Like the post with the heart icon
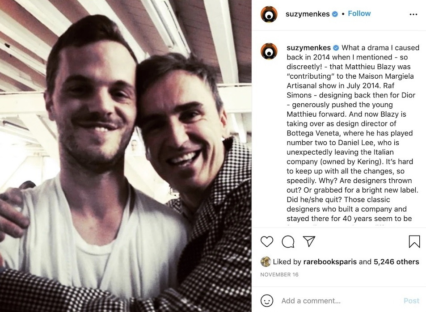The image size is (426, 312). pos(267,241)
